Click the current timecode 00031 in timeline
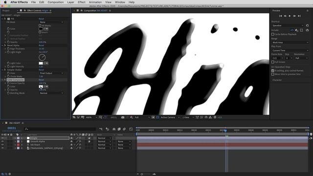Image resolution: width=313 pixels, height=176 pixels. pos(12,128)
